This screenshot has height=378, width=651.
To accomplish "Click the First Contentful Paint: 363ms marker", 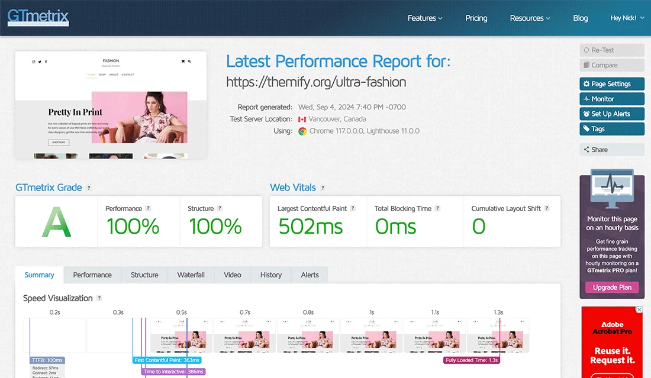I will 167,360.
